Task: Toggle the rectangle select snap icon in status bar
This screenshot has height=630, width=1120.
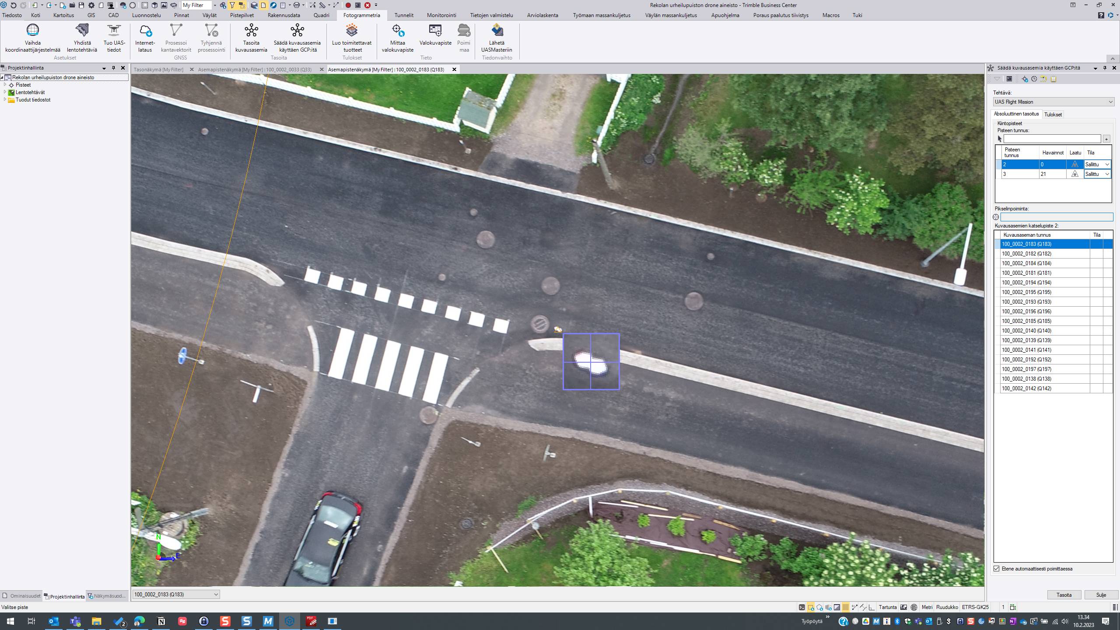Action: pyautogui.click(x=811, y=607)
